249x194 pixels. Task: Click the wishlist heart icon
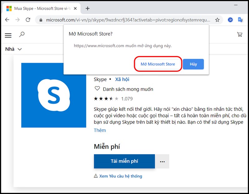click(97, 88)
